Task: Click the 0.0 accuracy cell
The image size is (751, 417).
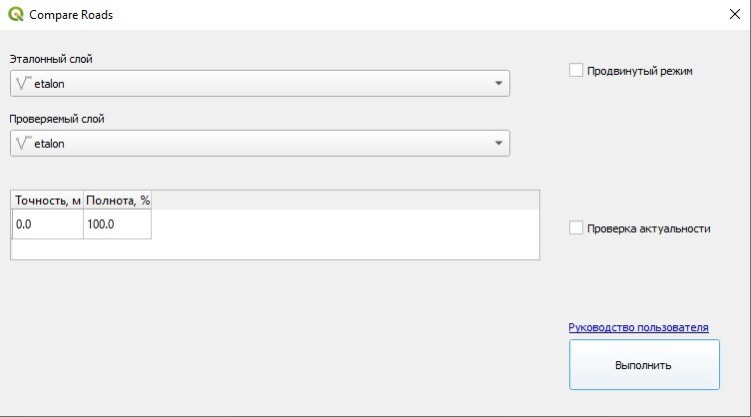Action: point(48,224)
